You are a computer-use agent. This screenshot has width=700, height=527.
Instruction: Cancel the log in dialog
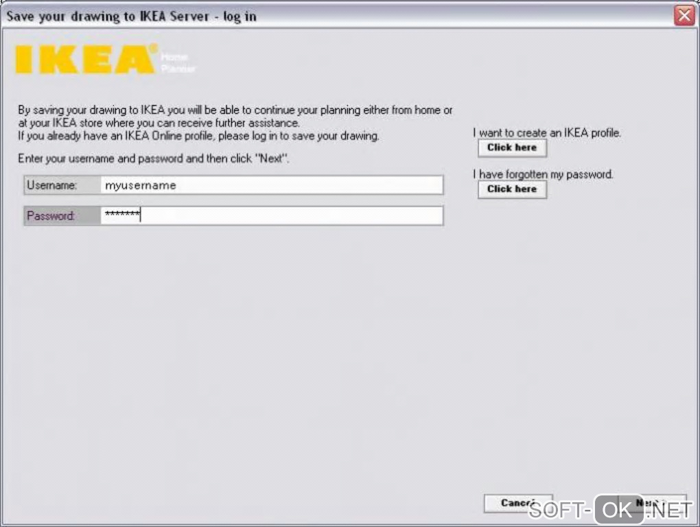[x=518, y=504]
